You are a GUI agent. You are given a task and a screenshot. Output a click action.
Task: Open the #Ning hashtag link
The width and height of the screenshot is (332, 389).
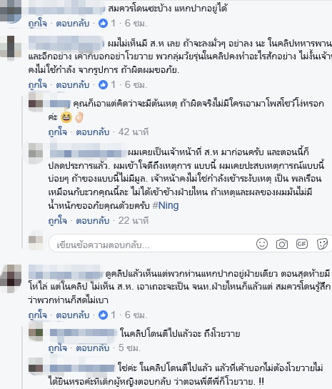coord(166,206)
